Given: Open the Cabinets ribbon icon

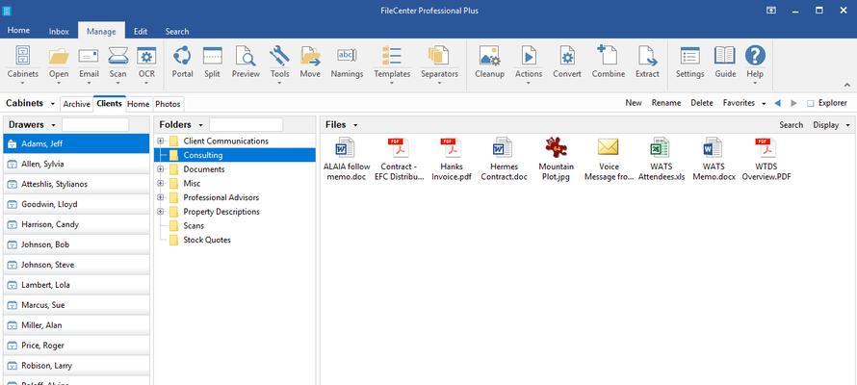Looking at the screenshot, I should click(x=22, y=56).
